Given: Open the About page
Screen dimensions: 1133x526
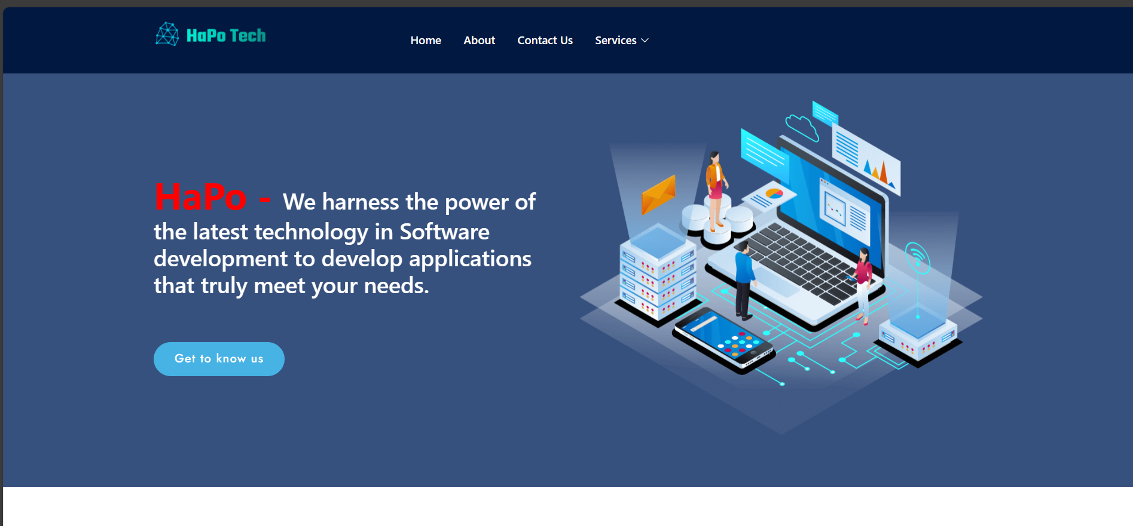Looking at the screenshot, I should (479, 41).
